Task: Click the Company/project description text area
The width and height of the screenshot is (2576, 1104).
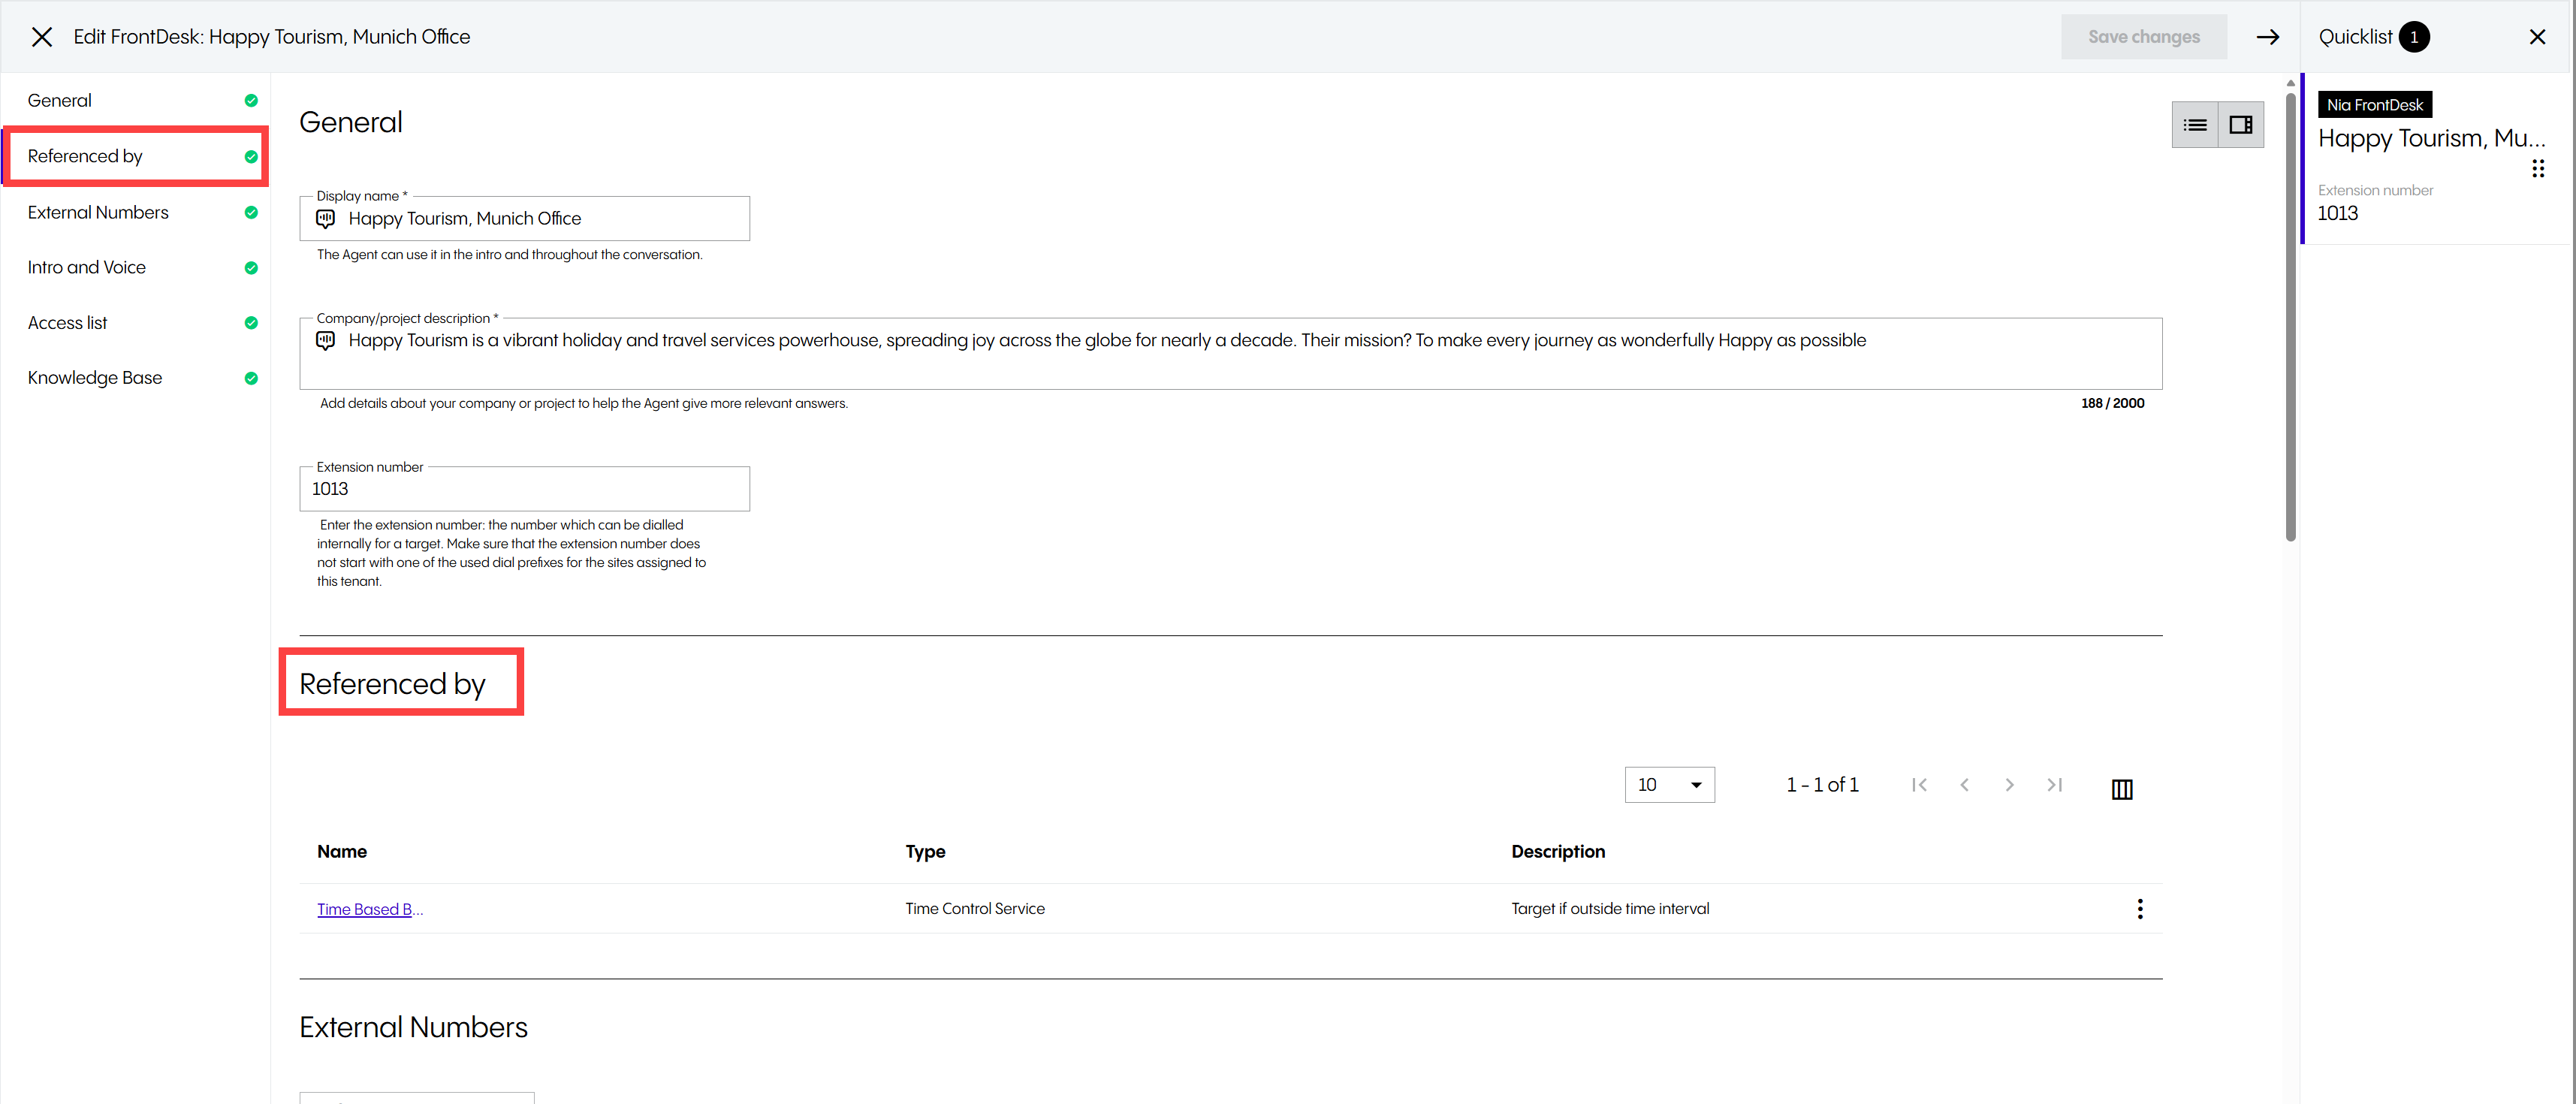Action: pyautogui.click(x=1230, y=353)
